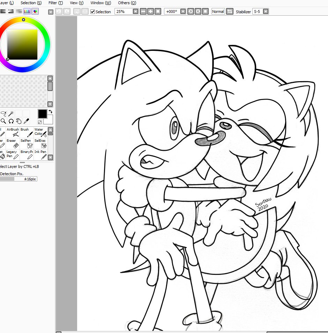The image size is (328, 333).
Task: Click the Undo arrow in toolbar
Action: [x=59, y=11]
